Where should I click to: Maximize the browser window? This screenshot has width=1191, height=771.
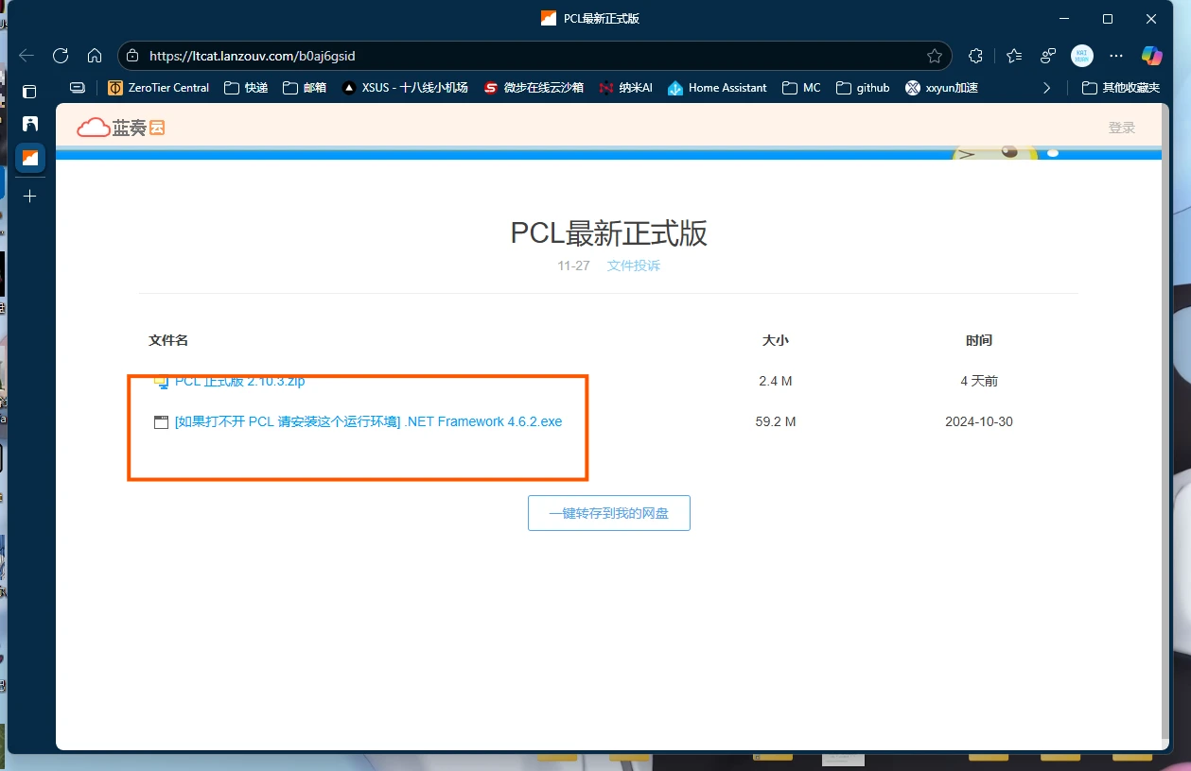click(1108, 19)
